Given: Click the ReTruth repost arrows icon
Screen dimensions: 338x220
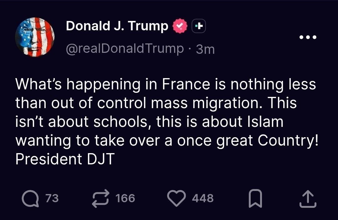Looking at the screenshot, I should click(x=101, y=198).
